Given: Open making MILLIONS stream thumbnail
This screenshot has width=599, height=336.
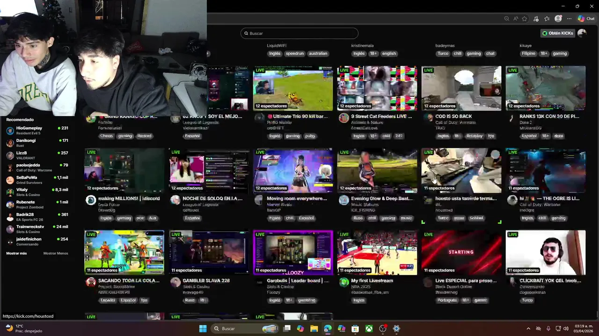Looking at the screenshot, I should [124, 170].
